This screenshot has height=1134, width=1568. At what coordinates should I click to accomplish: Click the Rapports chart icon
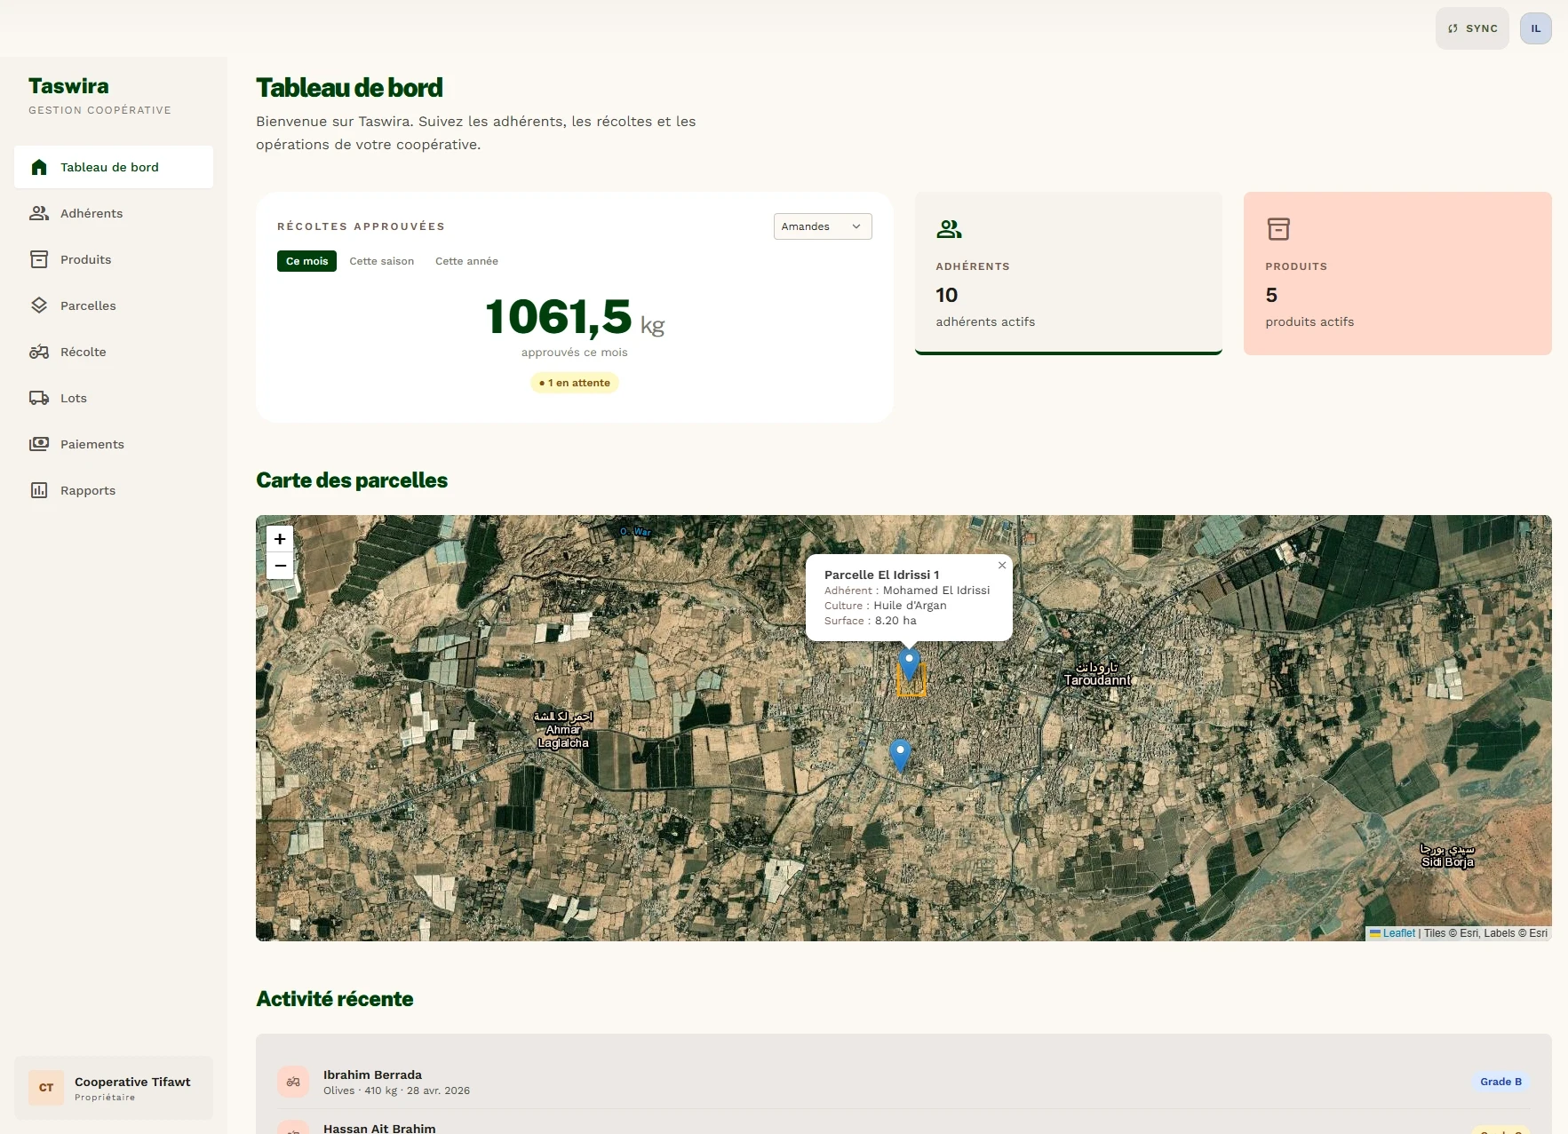(39, 490)
